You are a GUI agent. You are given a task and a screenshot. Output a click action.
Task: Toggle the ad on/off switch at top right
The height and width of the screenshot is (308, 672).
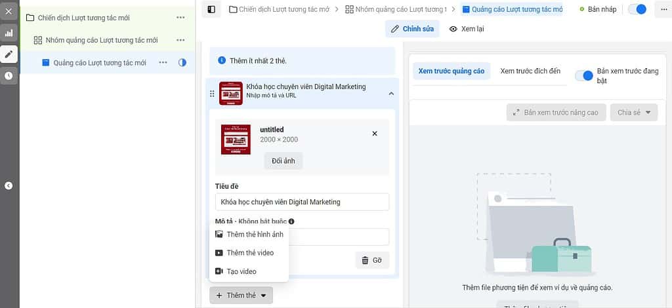pyautogui.click(x=637, y=9)
